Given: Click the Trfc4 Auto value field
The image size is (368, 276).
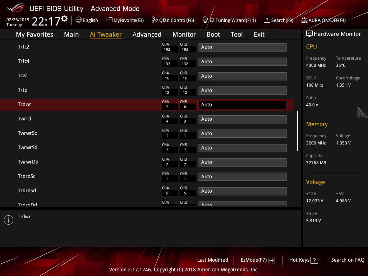Looking at the screenshot, I should 243,61.
